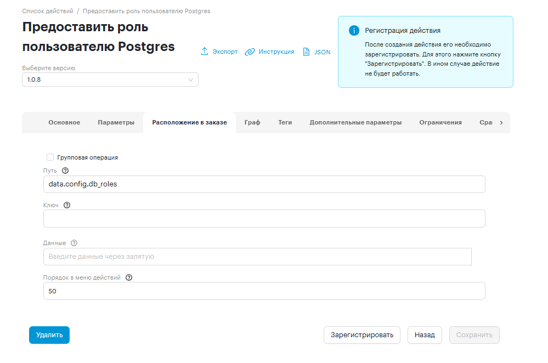Click the Инструкция chain-link icon
The width and height of the screenshot is (548, 363).
pyautogui.click(x=250, y=52)
